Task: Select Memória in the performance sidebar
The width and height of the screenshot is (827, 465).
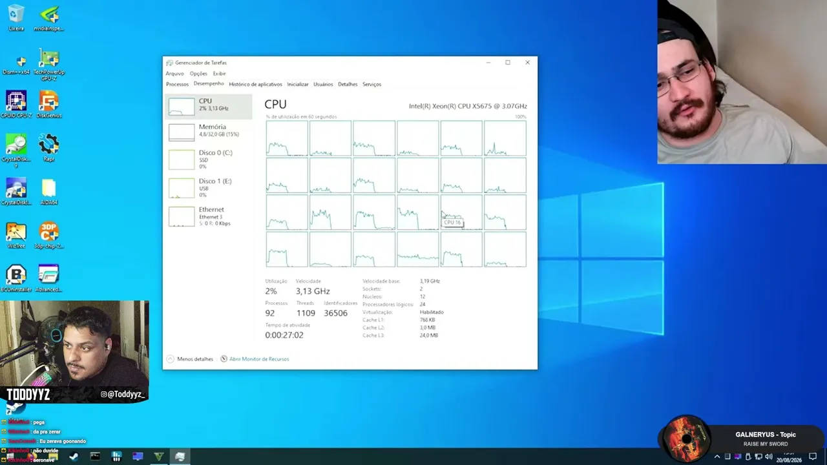Action: pos(208,132)
